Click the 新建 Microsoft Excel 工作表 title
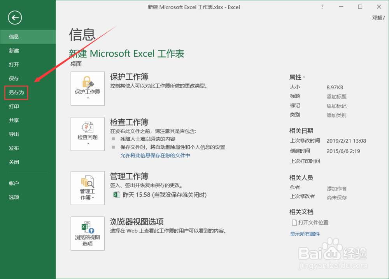 126,54
